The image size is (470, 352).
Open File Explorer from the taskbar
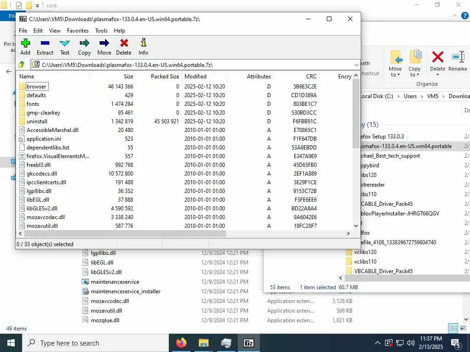tap(203, 343)
